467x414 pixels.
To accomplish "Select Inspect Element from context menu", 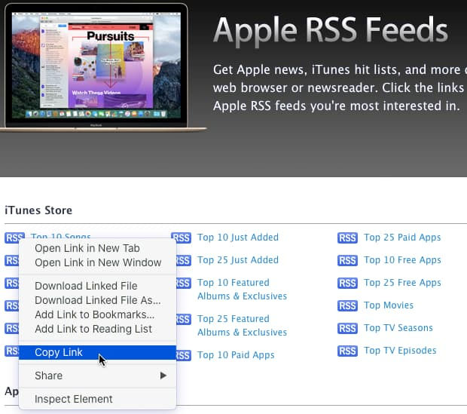I will coord(97,399).
